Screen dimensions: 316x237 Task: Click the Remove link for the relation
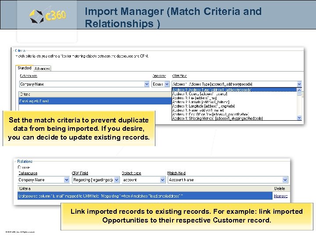pyautogui.click(x=280, y=196)
